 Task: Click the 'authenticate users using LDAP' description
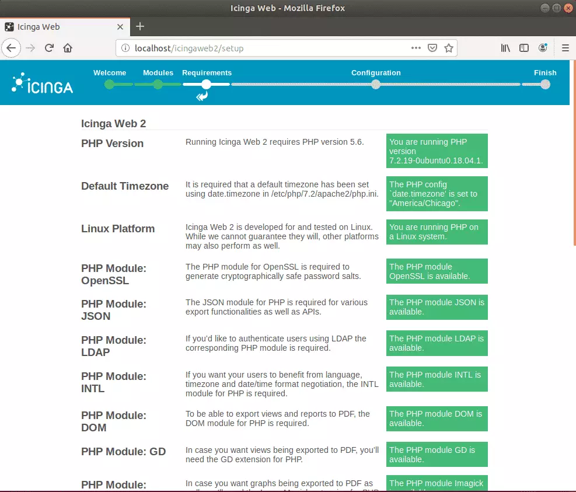click(276, 343)
